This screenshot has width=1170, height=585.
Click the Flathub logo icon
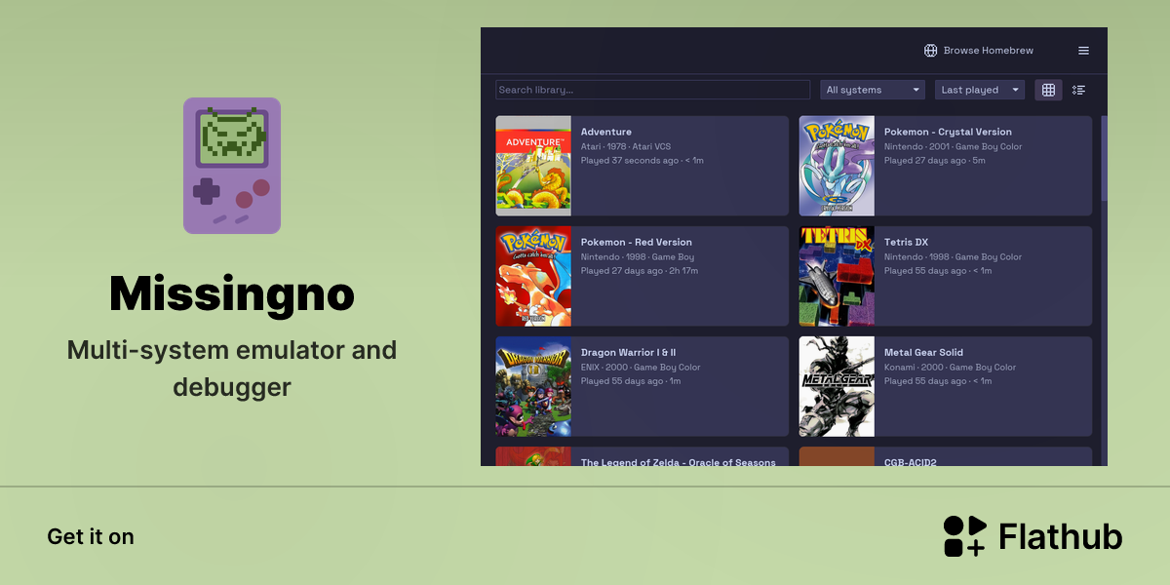(965, 536)
